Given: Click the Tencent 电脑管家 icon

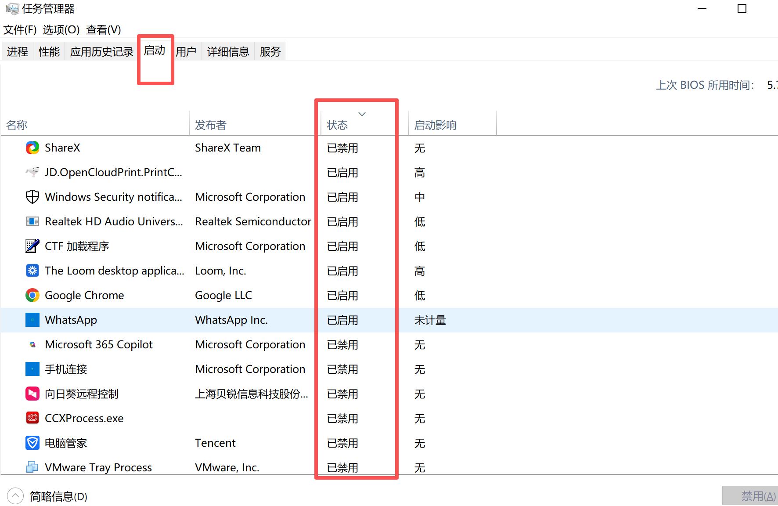Looking at the screenshot, I should (32, 443).
